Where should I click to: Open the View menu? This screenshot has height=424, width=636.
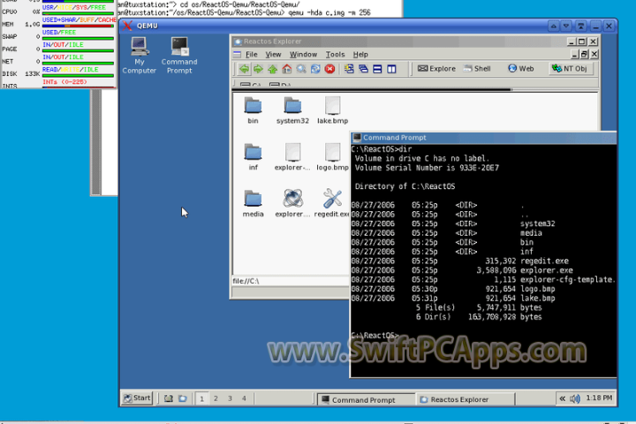click(273, 55)
